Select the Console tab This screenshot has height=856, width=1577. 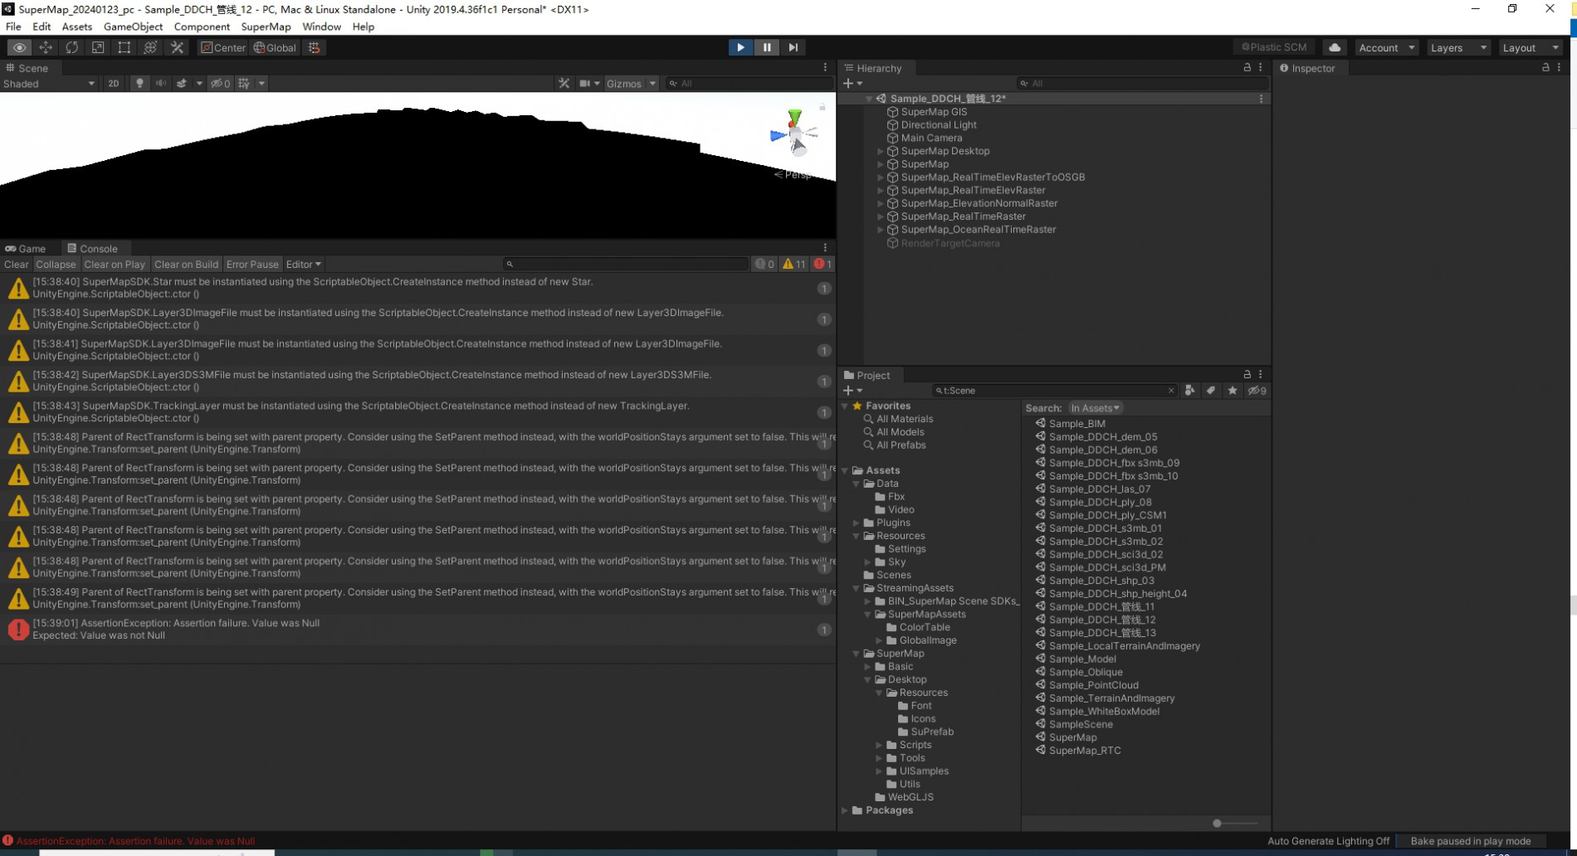(92, 248)
